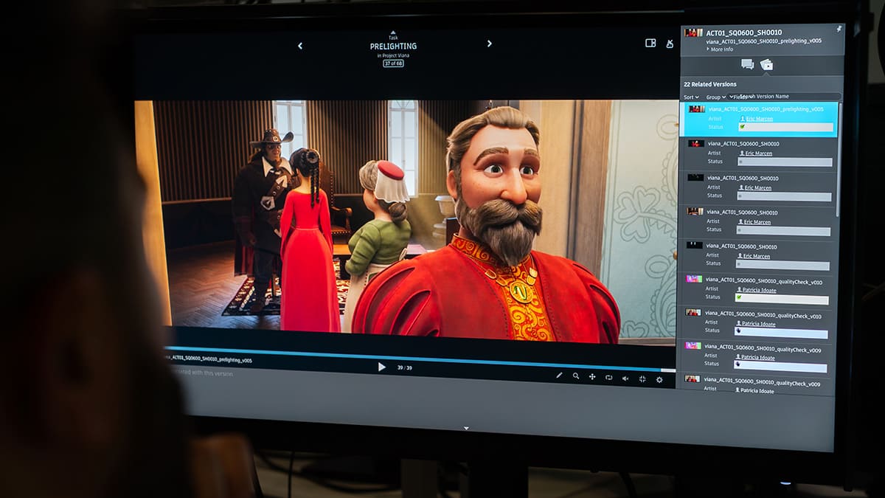Open the 'in Project Viana' link
This screenshot has height=498, width=885.
pos(392,56)
